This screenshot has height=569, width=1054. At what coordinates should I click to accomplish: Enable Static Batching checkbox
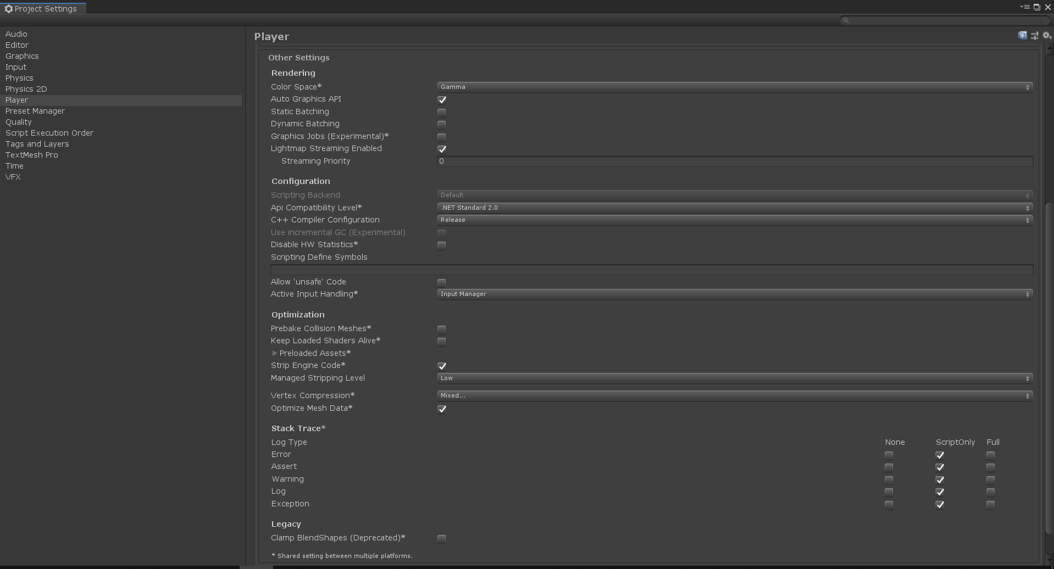442,112
